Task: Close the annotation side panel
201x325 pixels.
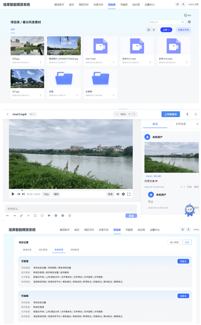Action: tap(197, 124)
